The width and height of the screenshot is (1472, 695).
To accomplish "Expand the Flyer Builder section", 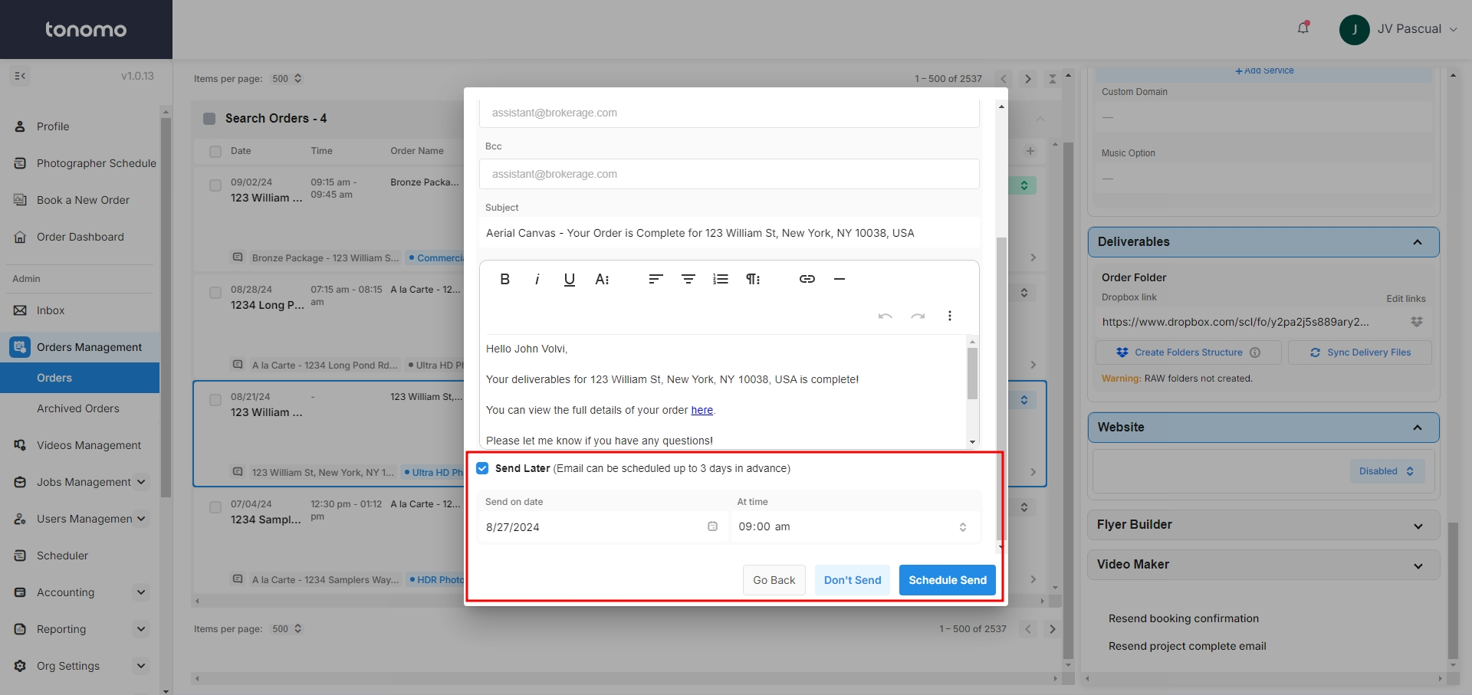I will 1418,526.
